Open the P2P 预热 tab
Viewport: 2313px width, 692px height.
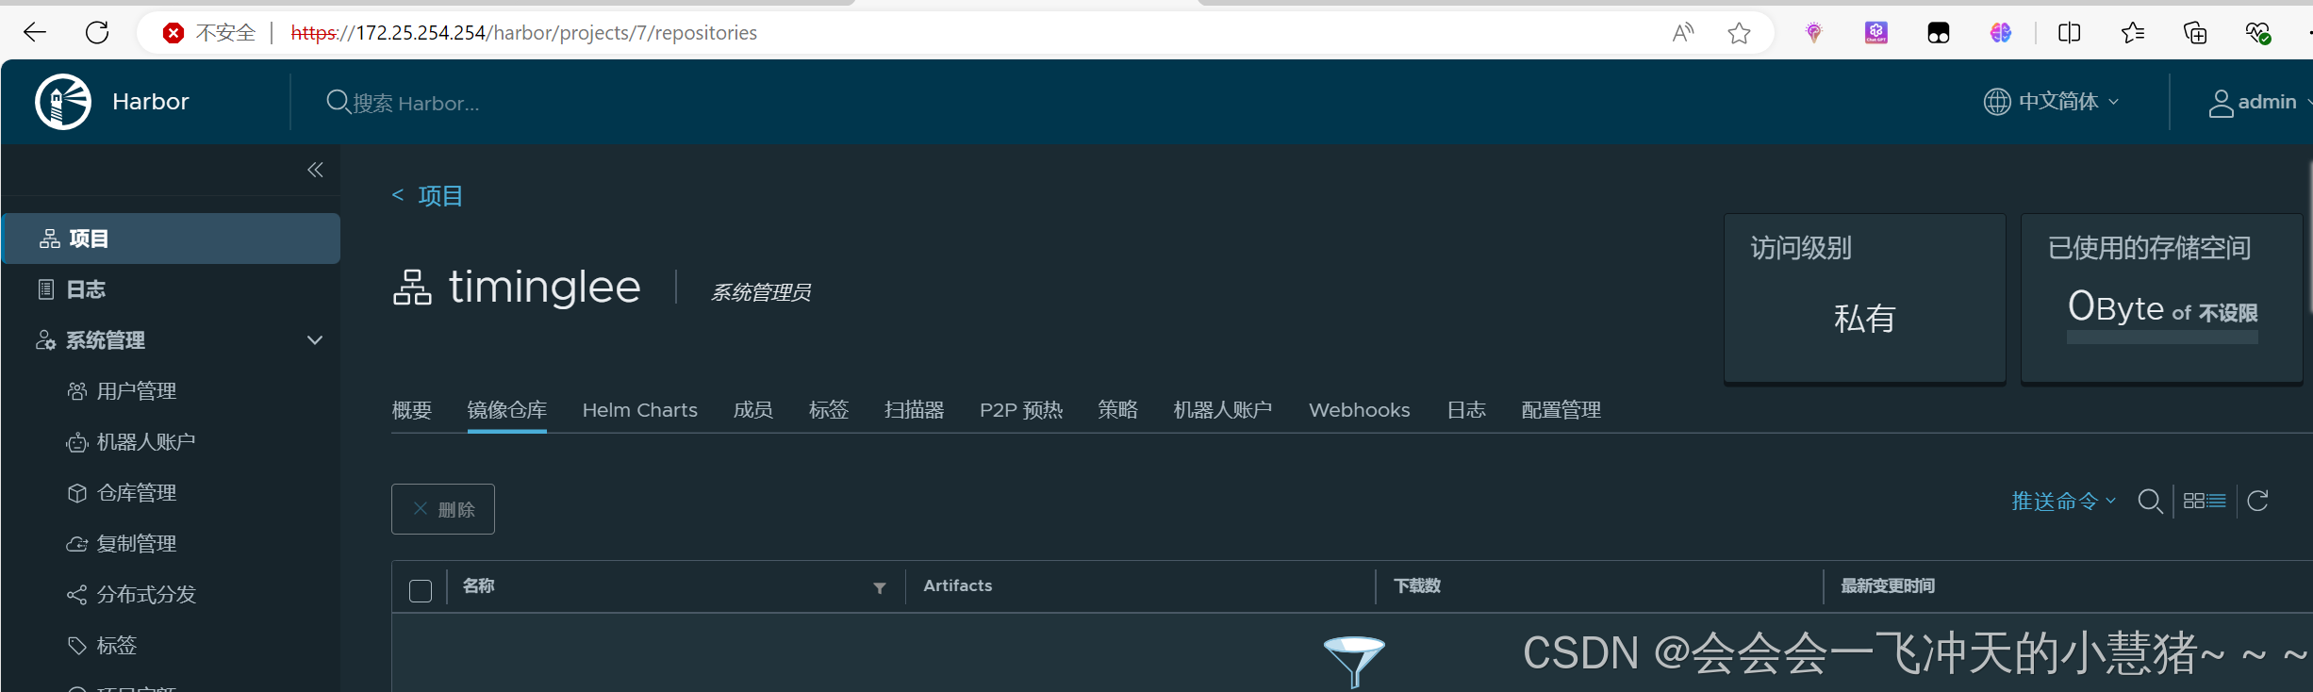tap(1021, 410)
